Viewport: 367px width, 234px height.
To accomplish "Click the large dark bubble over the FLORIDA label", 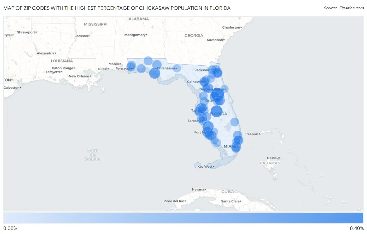I will [217, 111].
